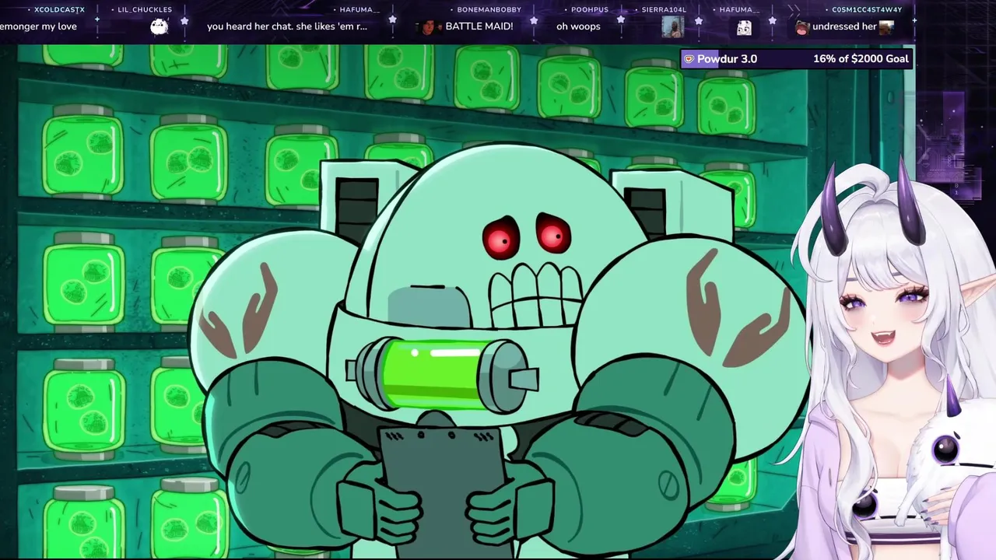The image size is (996, 560).
Task: Click the username BONEMANBOBBY
Action: (489, 10)
